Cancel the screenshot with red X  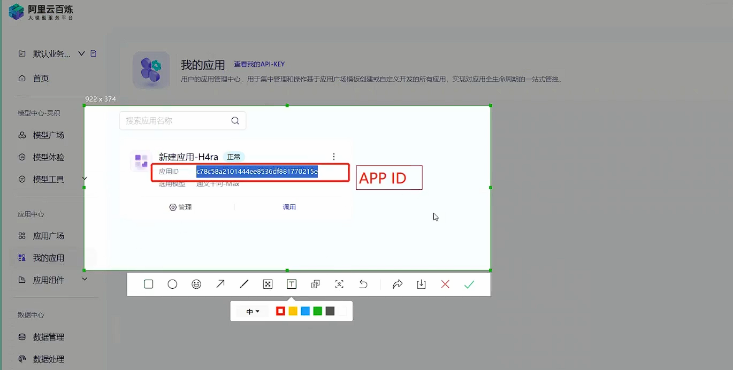point(445,284)
